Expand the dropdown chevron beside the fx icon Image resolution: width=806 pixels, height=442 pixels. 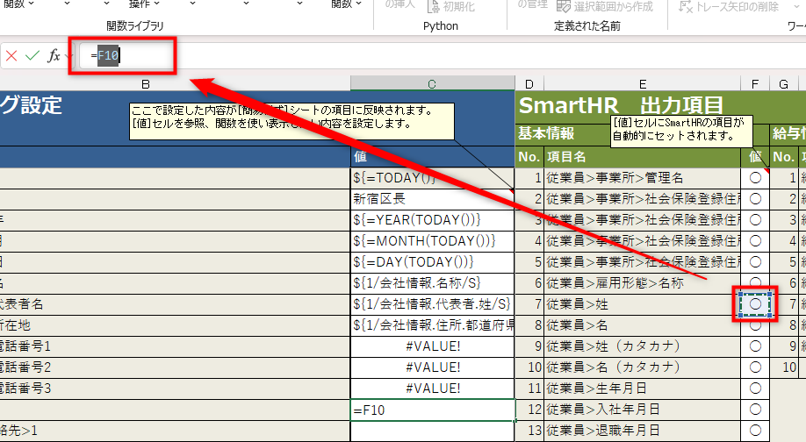[x=69, y=56]
